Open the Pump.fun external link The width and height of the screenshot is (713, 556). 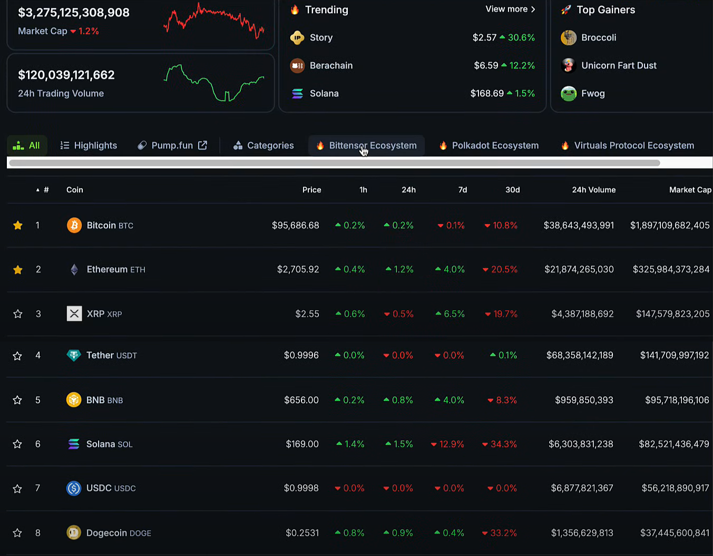[x=172, y=145]
